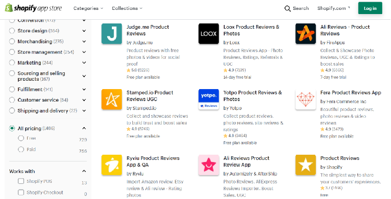Open the Stamped.io orange star icon
The height and width of the screenshot is (199, 391).
pyautogui.click(x=112, y=99)
